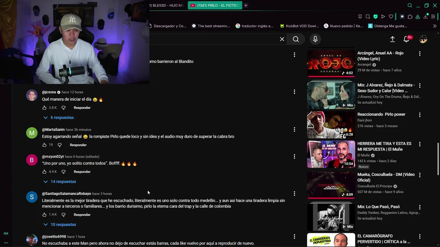Open options for HERRERA ME TIRA video
Viewport: 440px width, 247px height.
tap(419, 144)
